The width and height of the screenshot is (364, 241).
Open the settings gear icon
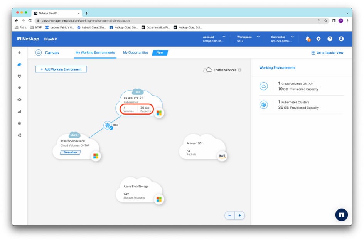[x=318, y=39]
